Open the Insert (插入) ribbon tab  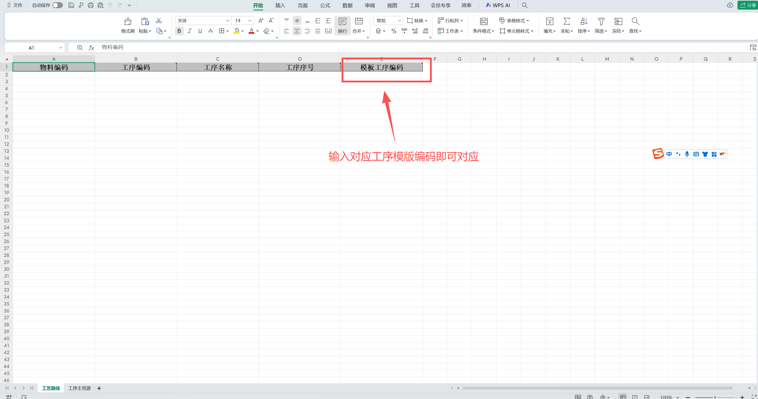pos(280,5)
